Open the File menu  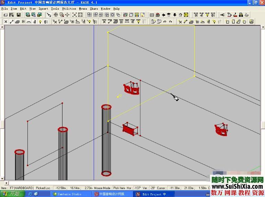tap(4, 9)
